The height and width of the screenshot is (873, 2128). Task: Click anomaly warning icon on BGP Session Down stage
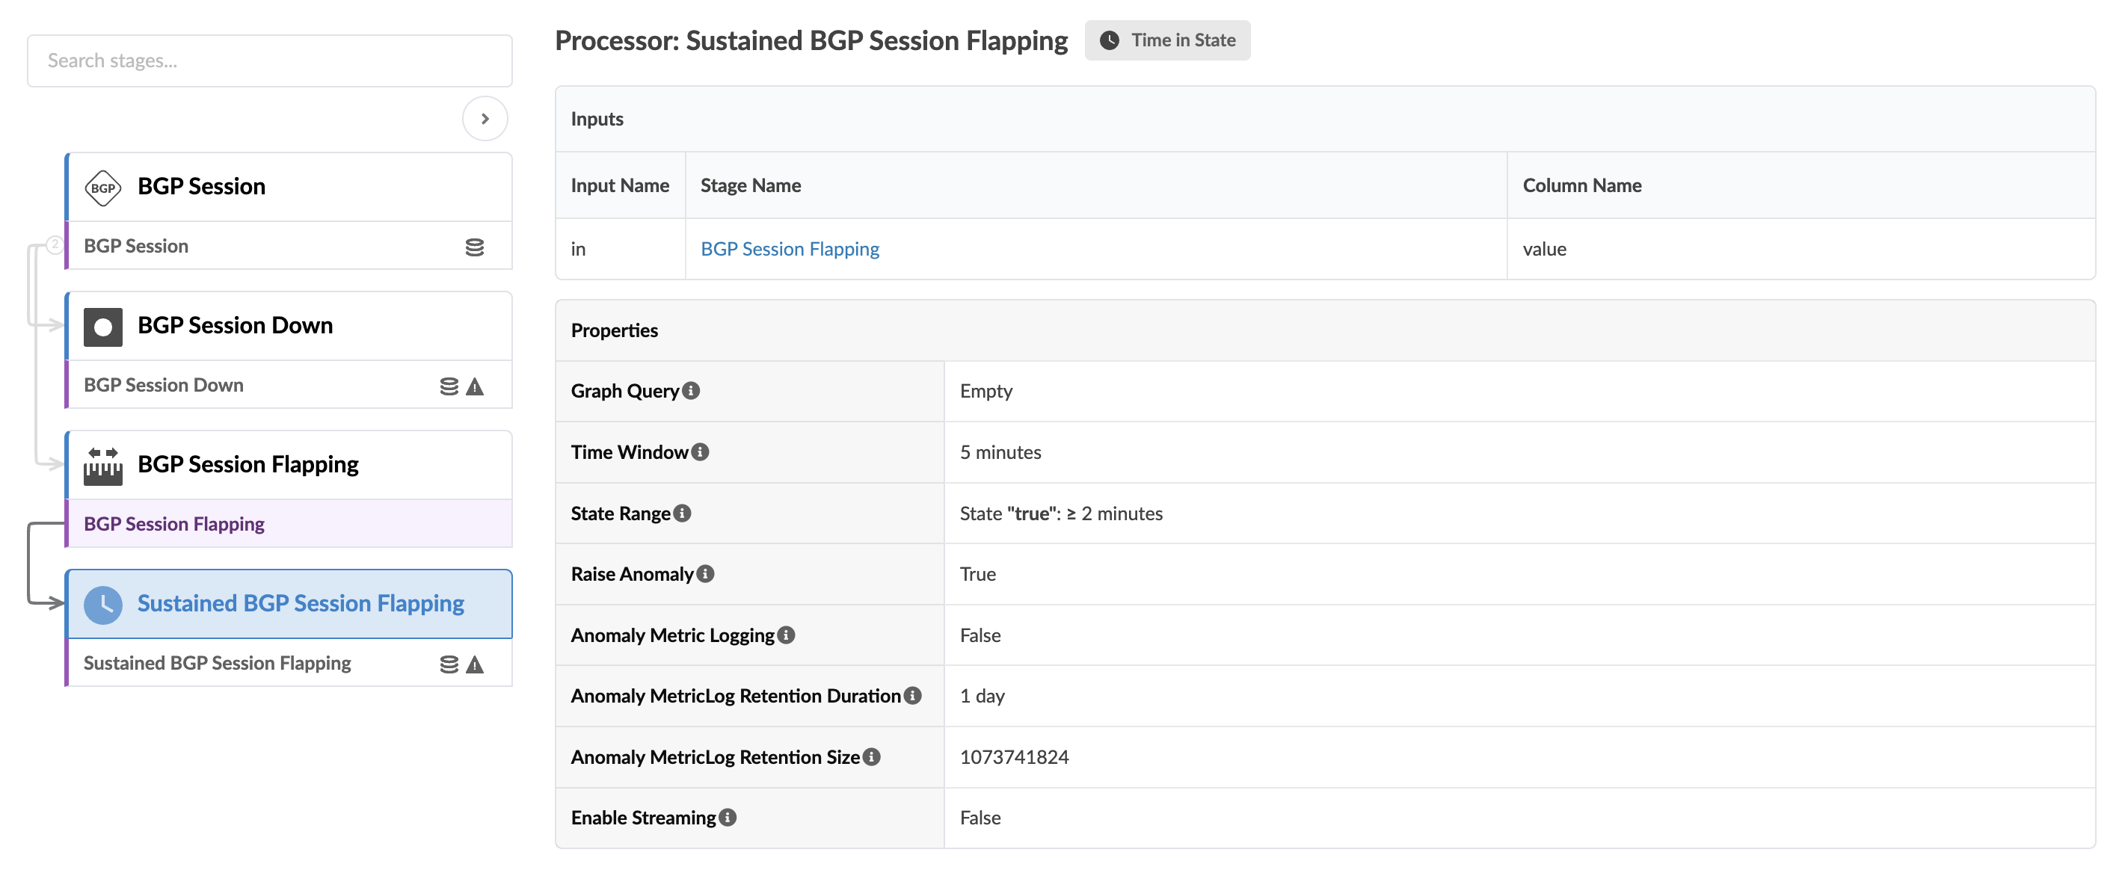click(x=475, y=386)
